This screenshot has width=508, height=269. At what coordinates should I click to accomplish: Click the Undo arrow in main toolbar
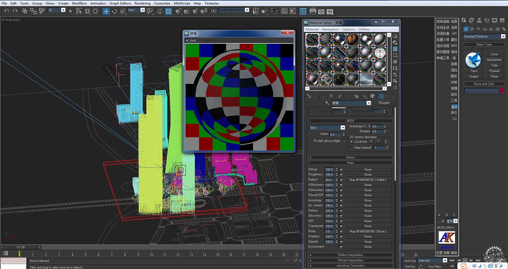pyautogui.click(x=6, y=11)
